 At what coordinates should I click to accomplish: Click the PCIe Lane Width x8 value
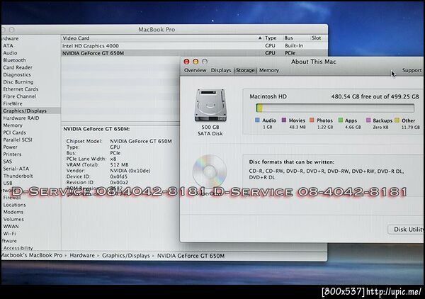pos(113,159)
